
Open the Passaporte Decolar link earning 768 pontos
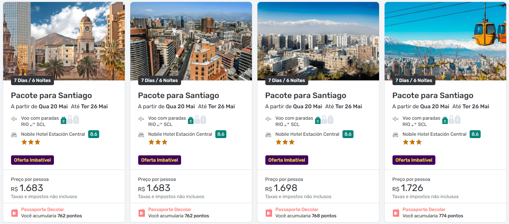297,209
